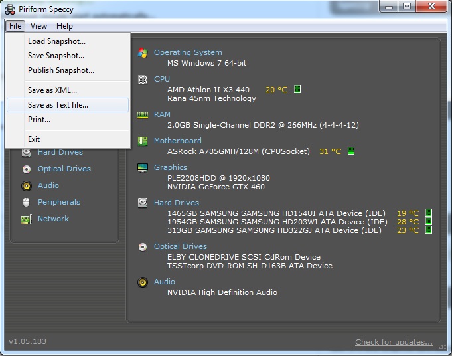Click the RAM stick icon in summary

(x=143, y=115)
